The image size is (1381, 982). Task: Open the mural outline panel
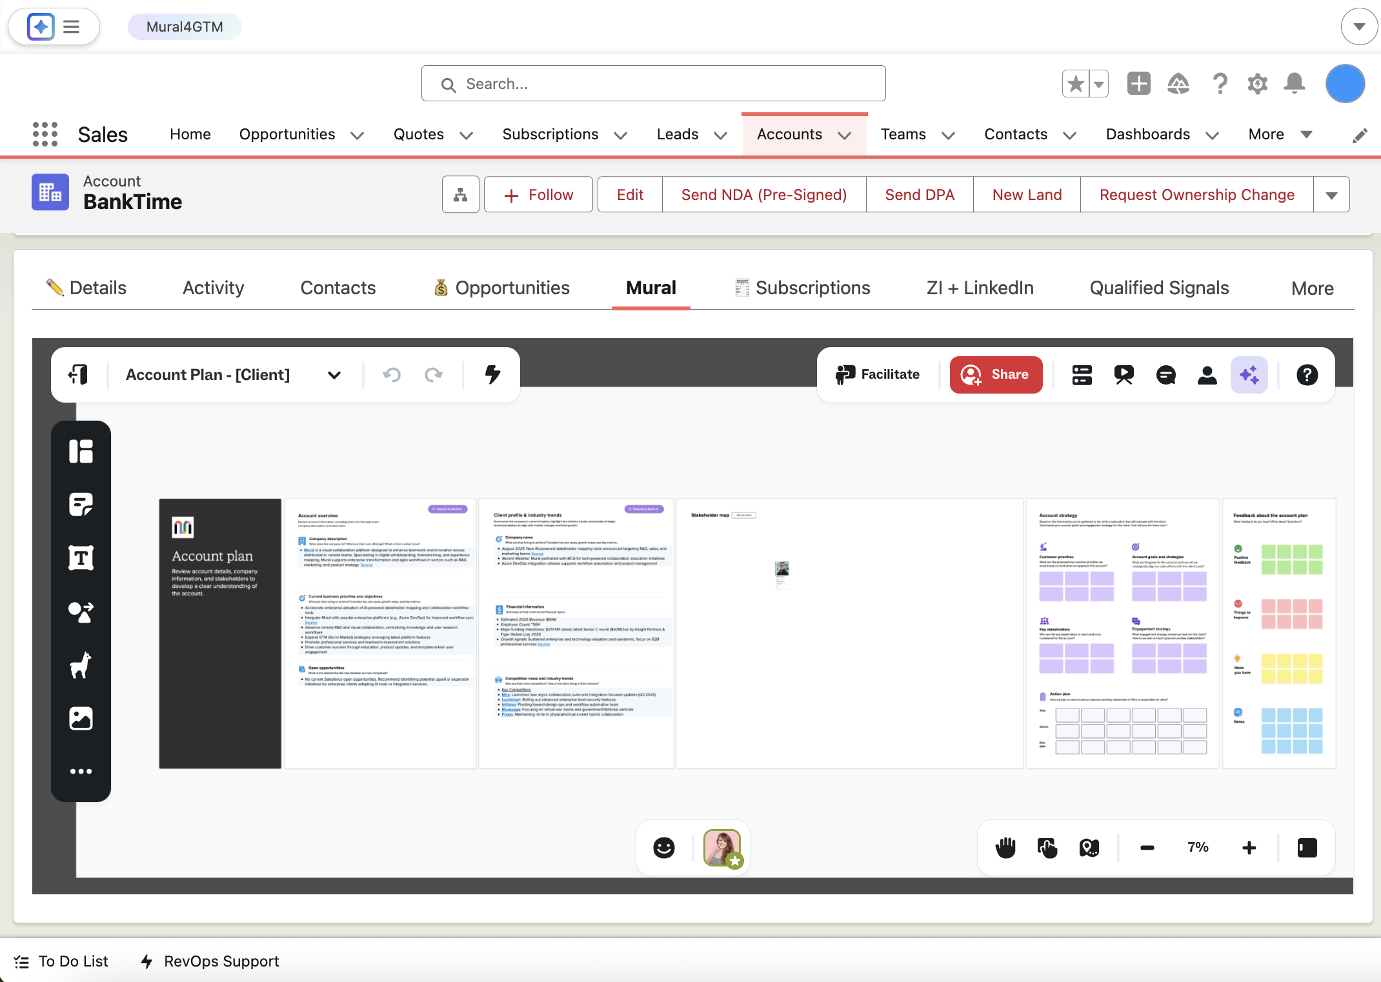point(1082,374)
